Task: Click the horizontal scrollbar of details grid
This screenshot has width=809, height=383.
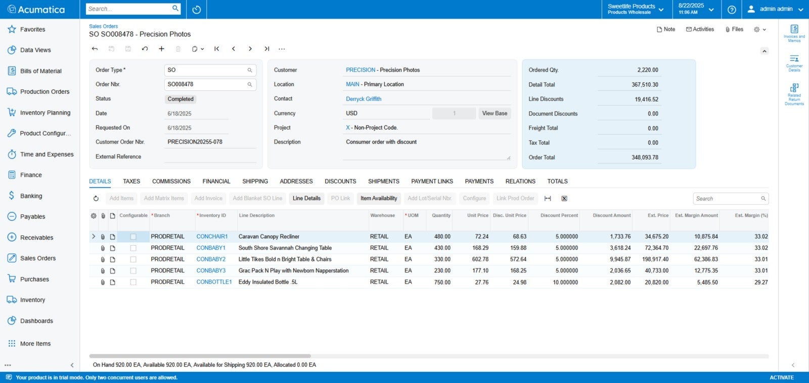Action: (x=200, y=356)
